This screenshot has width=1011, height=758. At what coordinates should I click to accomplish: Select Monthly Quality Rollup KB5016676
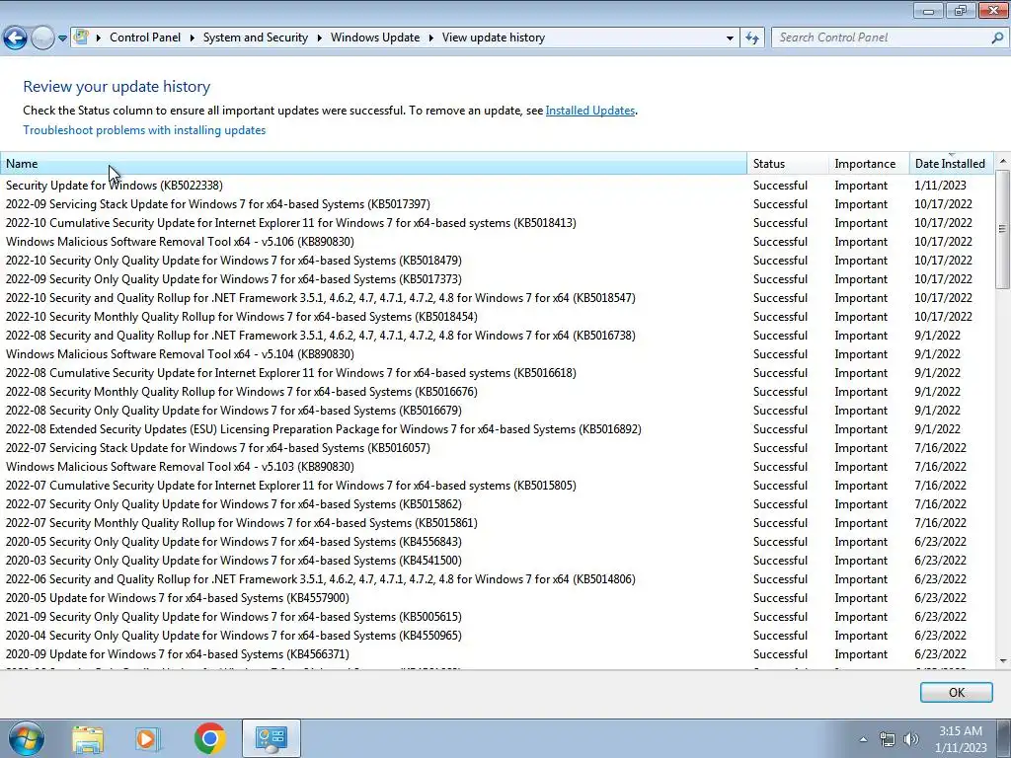497,391
